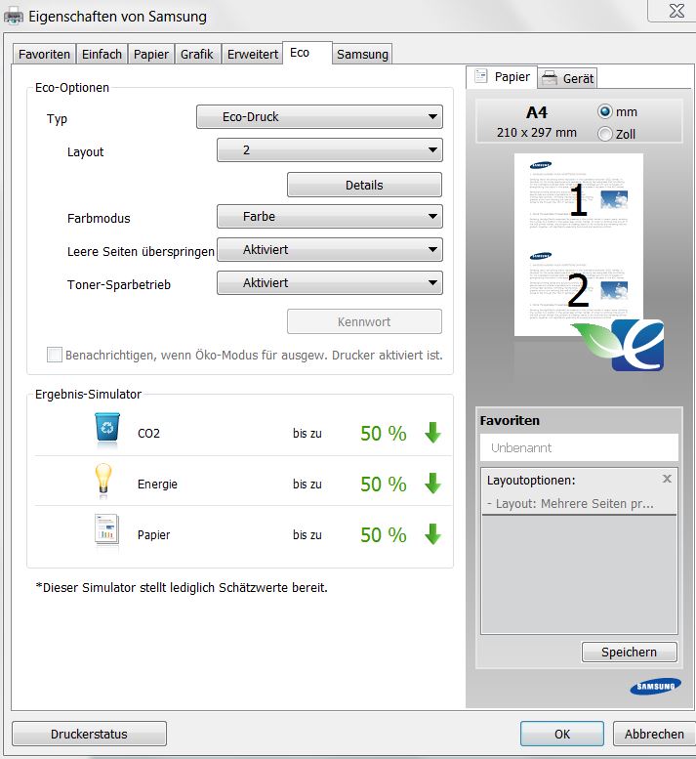Click the Samsung logo in the side panel
The width and height of the screenshot is (696, 759).
(x=655, y=686)
